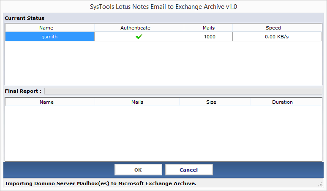Click the Final Report progress bar
Screen dimensions: 327x191
pos(183,91)
